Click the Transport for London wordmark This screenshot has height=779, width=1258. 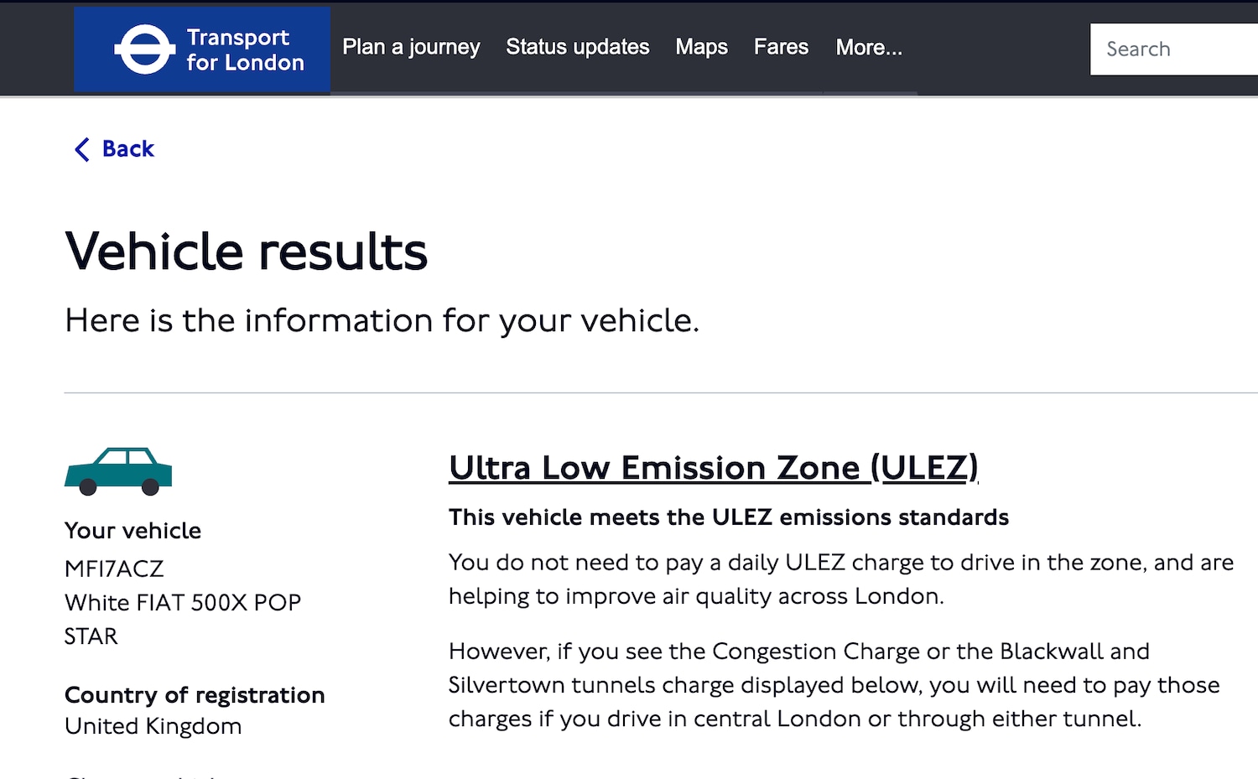[x=245, y=49]
